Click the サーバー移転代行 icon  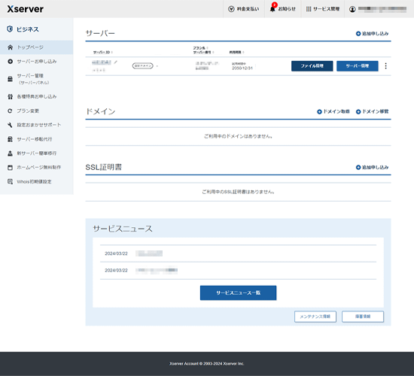point(10,139)
